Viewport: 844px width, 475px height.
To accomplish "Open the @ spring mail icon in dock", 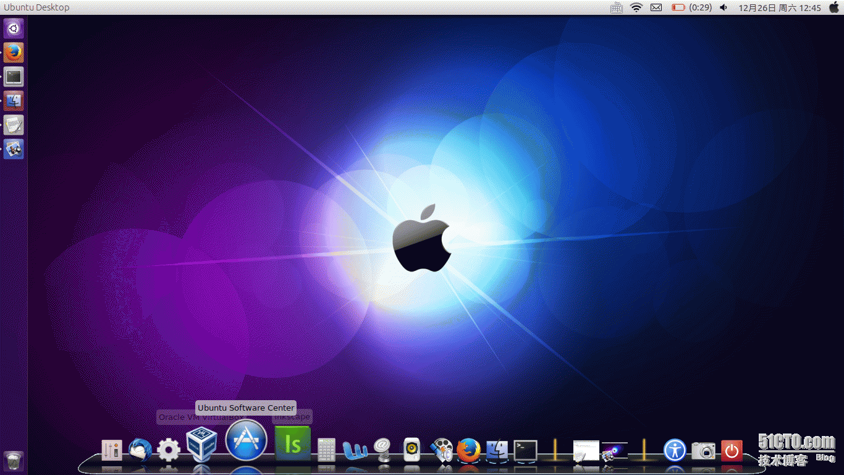I will [383, 450].
